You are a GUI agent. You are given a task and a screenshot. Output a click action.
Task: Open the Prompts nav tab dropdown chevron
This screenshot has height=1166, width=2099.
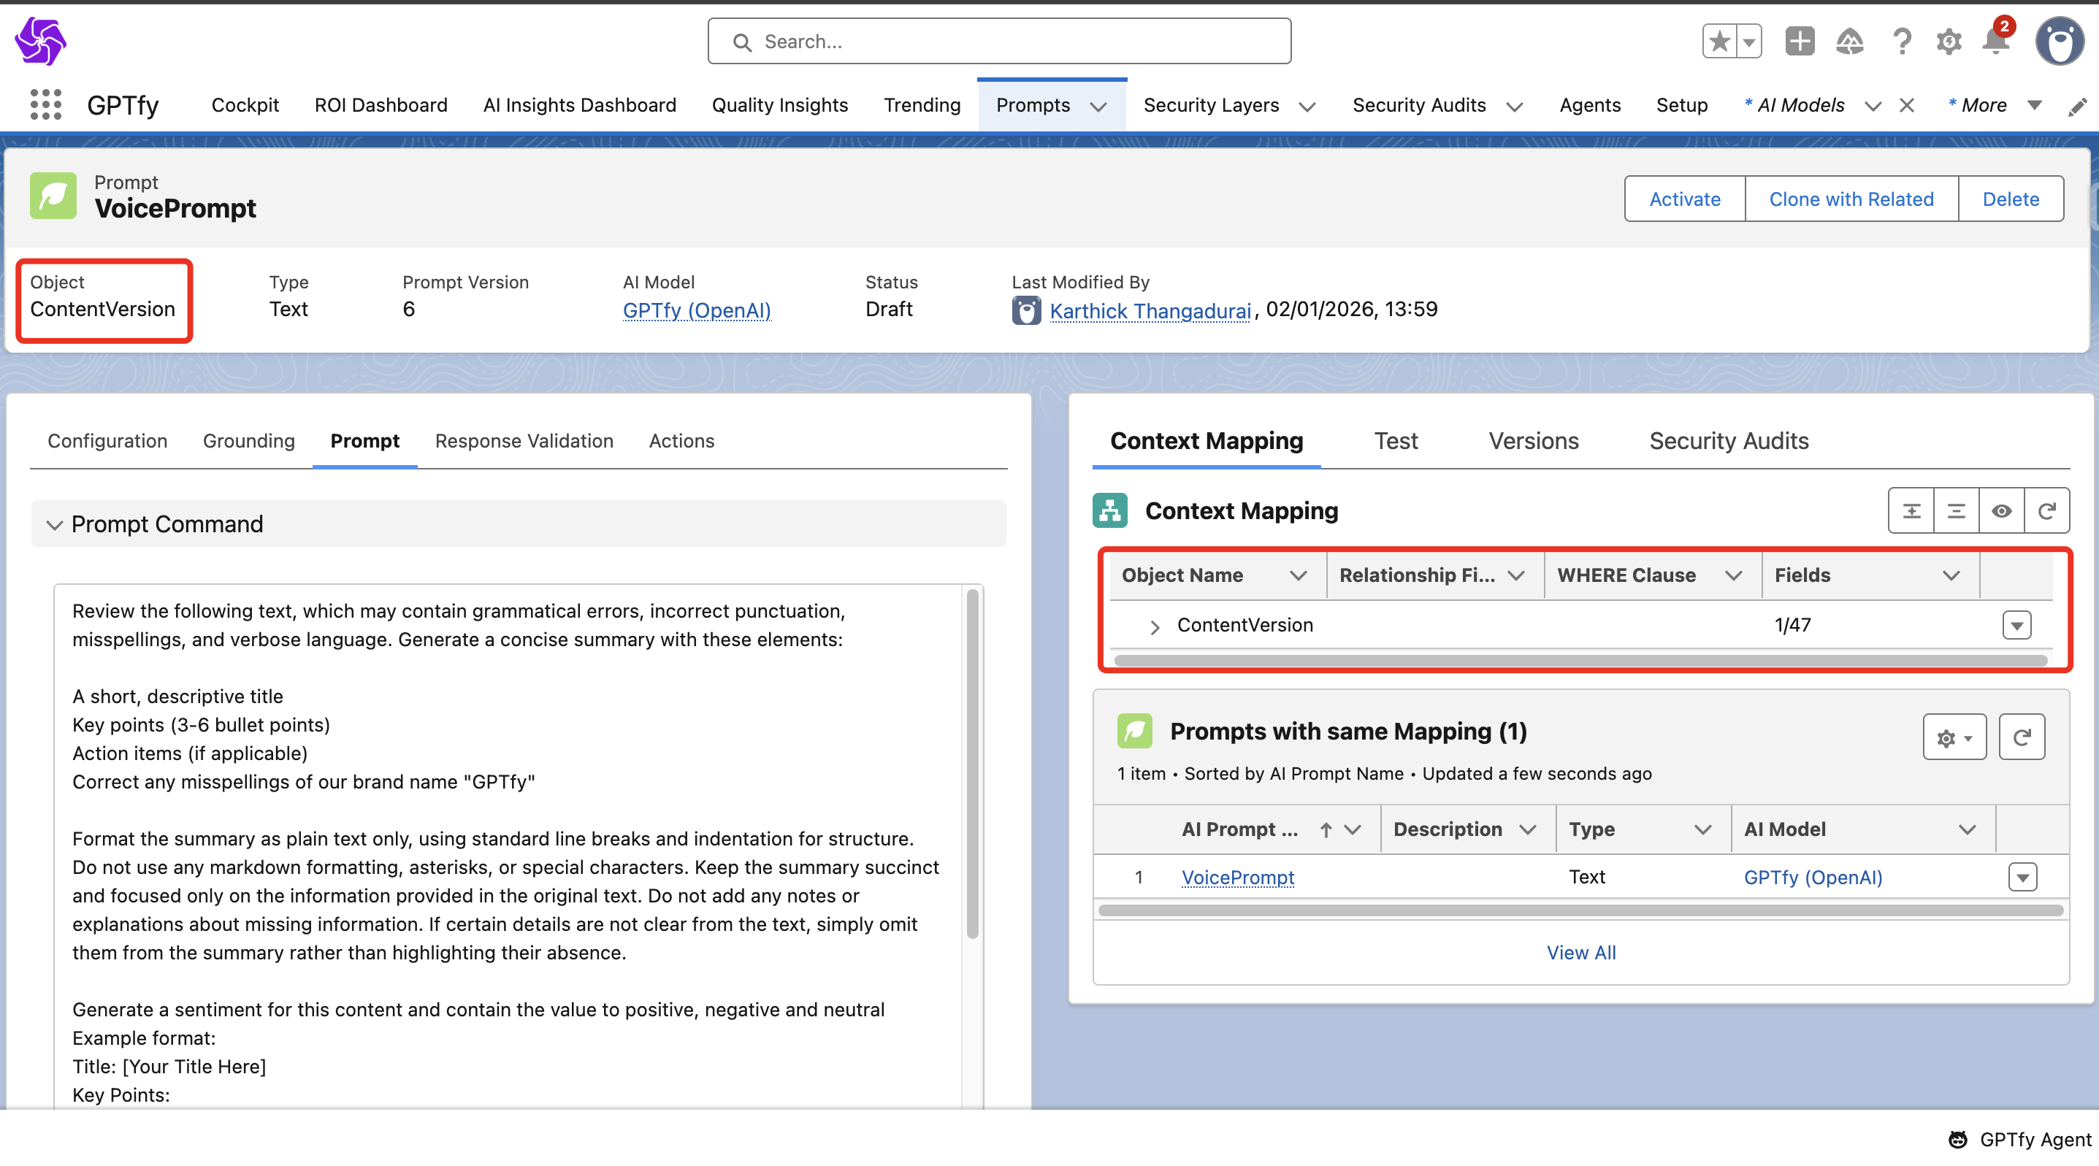click(1098, 107)
